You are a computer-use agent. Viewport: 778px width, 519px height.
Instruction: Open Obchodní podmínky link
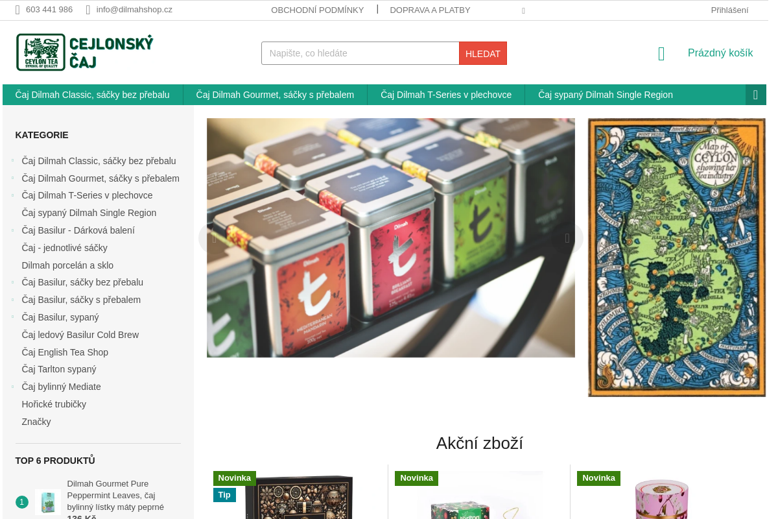click(318, 10)
